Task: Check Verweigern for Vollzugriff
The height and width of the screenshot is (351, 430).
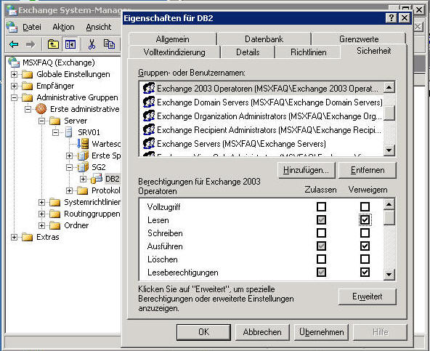Action: 365,206
